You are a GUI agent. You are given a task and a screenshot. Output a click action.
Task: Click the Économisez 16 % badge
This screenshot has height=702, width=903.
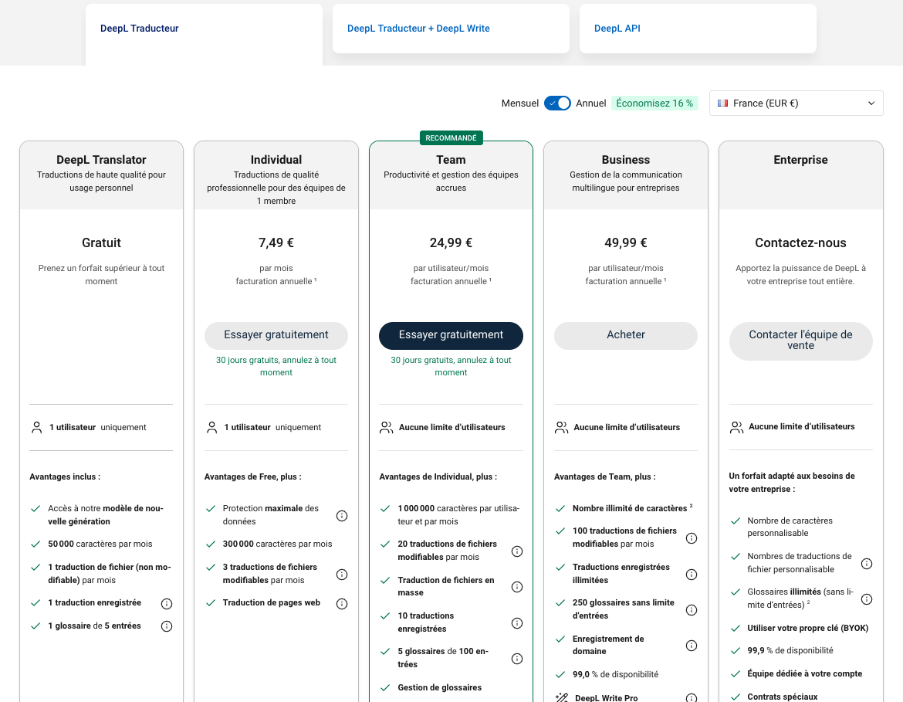(654, 103)
